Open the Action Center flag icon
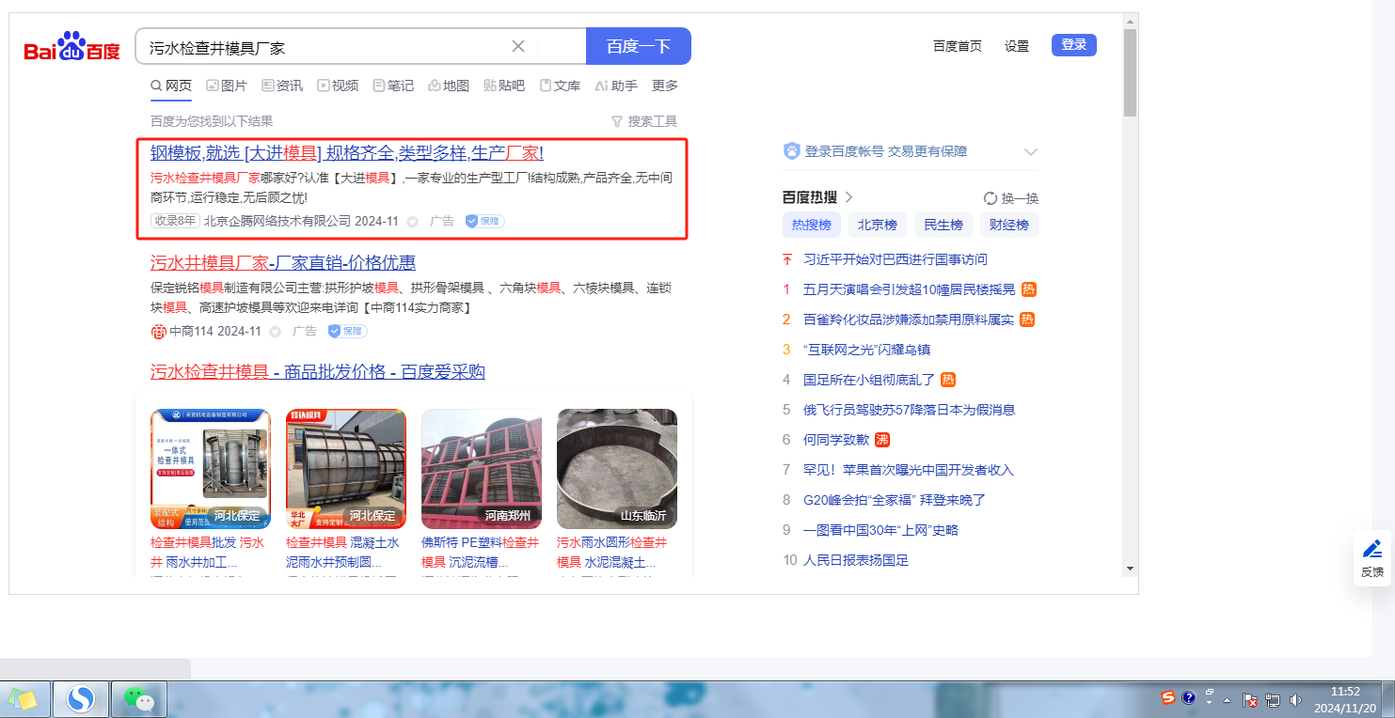The image size is (1395, 718). pyautogui.click(x=1251, y=700)
